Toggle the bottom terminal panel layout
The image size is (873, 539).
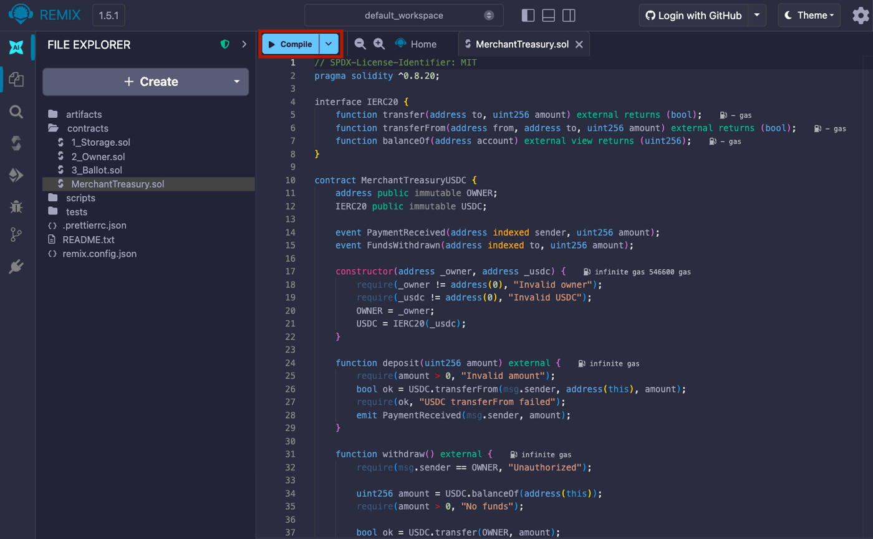548,16
